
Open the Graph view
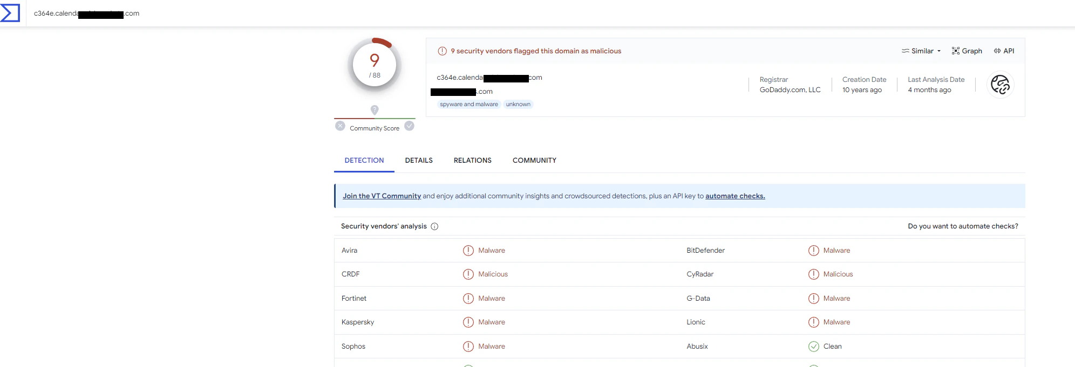(967, 51)
